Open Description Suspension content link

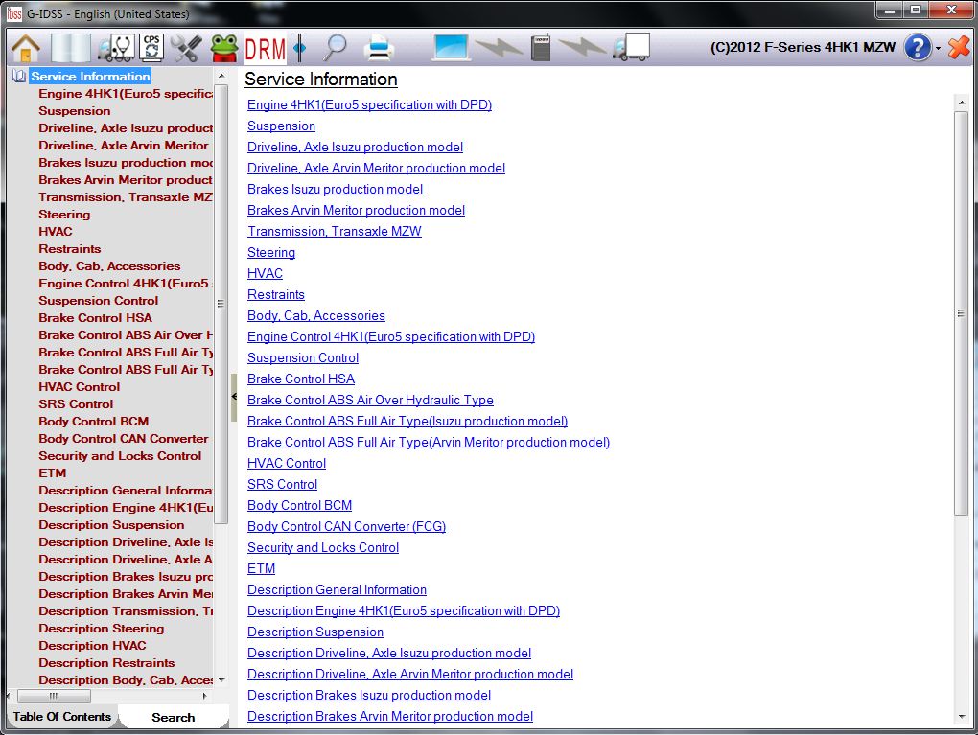point(315,632)
